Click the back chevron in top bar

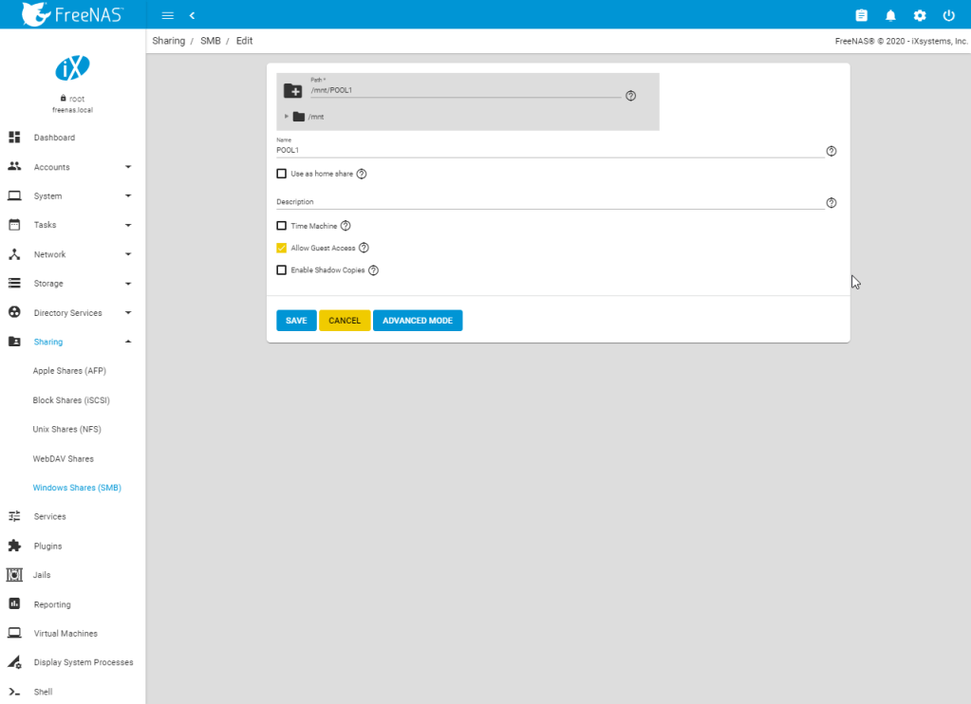click(192, 15)
